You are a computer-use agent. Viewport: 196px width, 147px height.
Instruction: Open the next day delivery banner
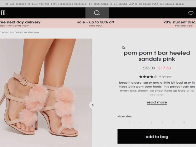pos(20,23)
